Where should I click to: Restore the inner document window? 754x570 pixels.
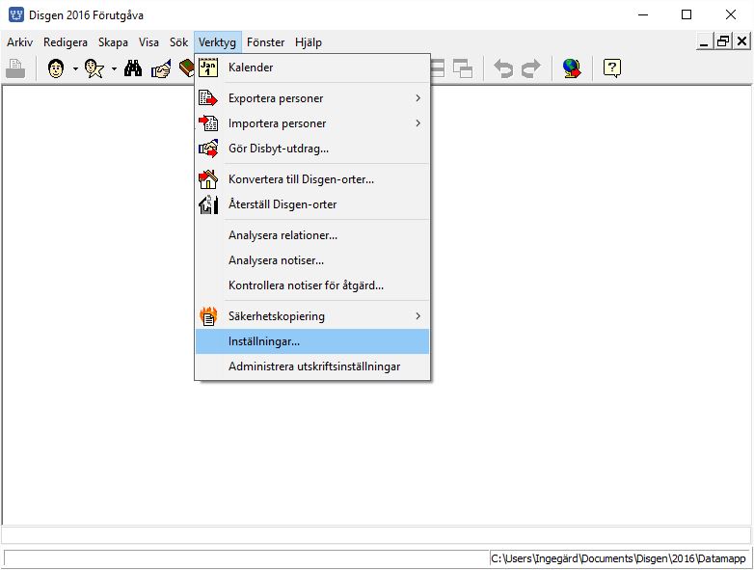coord(723,41)
